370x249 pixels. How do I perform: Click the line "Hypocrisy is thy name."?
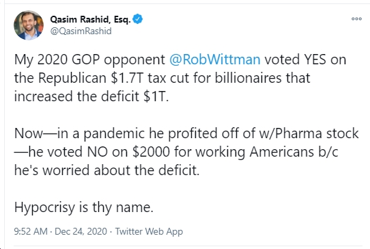point(84,208)
